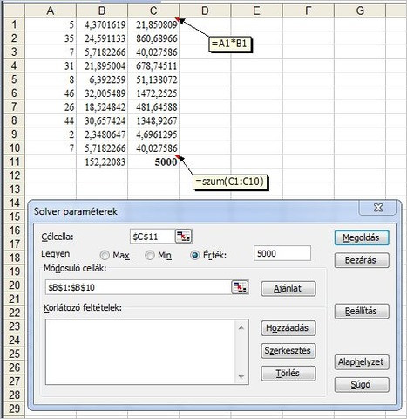Click cell B11 with 152,22083
This screenshot has height=419, width=407.
click(x=102, y=161)
